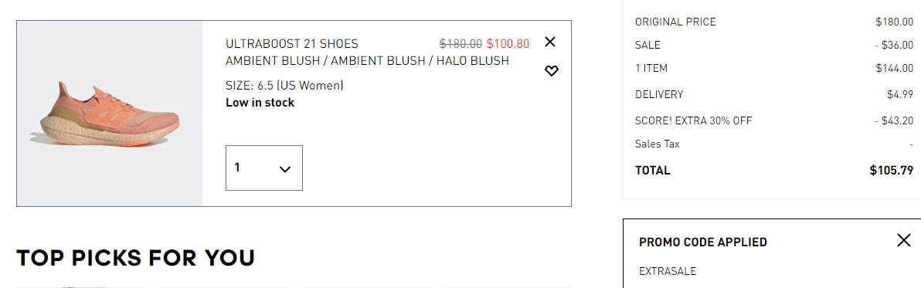Screen dimensions: 921x288
Task: Click the red $100.80 sale price
Action: click(508, 43)
